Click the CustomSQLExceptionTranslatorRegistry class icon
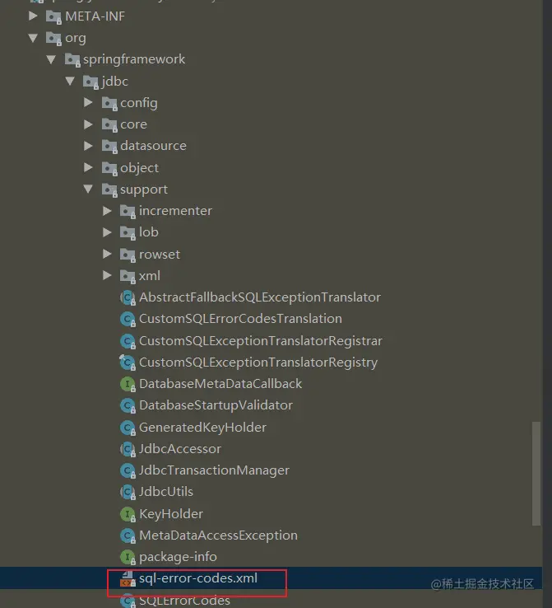Viewport: 552px width, 608px height. click(128, 362)
